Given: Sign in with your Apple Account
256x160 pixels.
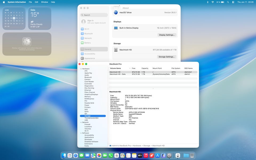Looking at the screenshot, I should click(94, 22).
